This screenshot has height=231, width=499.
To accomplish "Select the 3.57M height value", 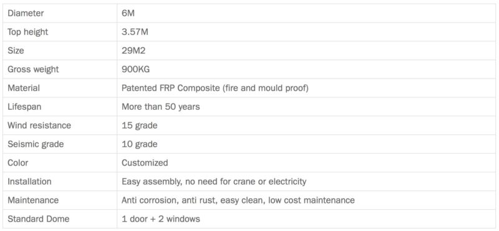I will point(135,32).
